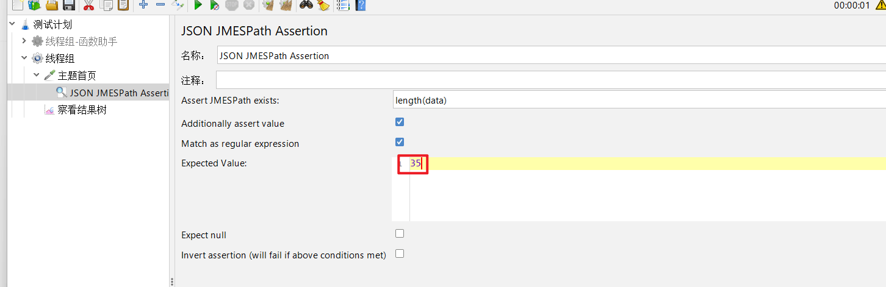The image size is (886, 287).
Task: Click the toolbar Add plus icon
Action: click(143, 5)
